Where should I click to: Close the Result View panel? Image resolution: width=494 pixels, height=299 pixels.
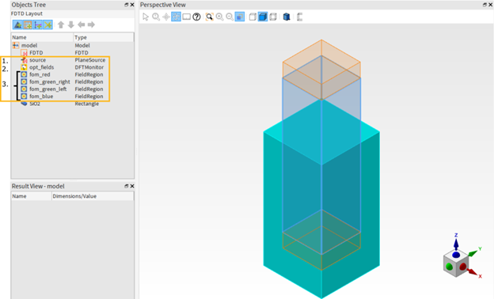pyautogui.click(x=132, y=186)
